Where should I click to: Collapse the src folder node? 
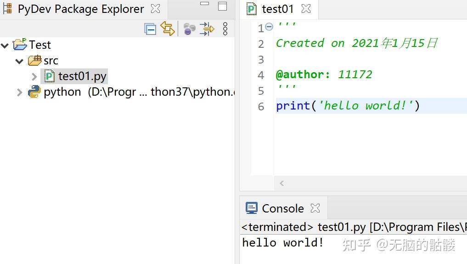click(19, 62)
